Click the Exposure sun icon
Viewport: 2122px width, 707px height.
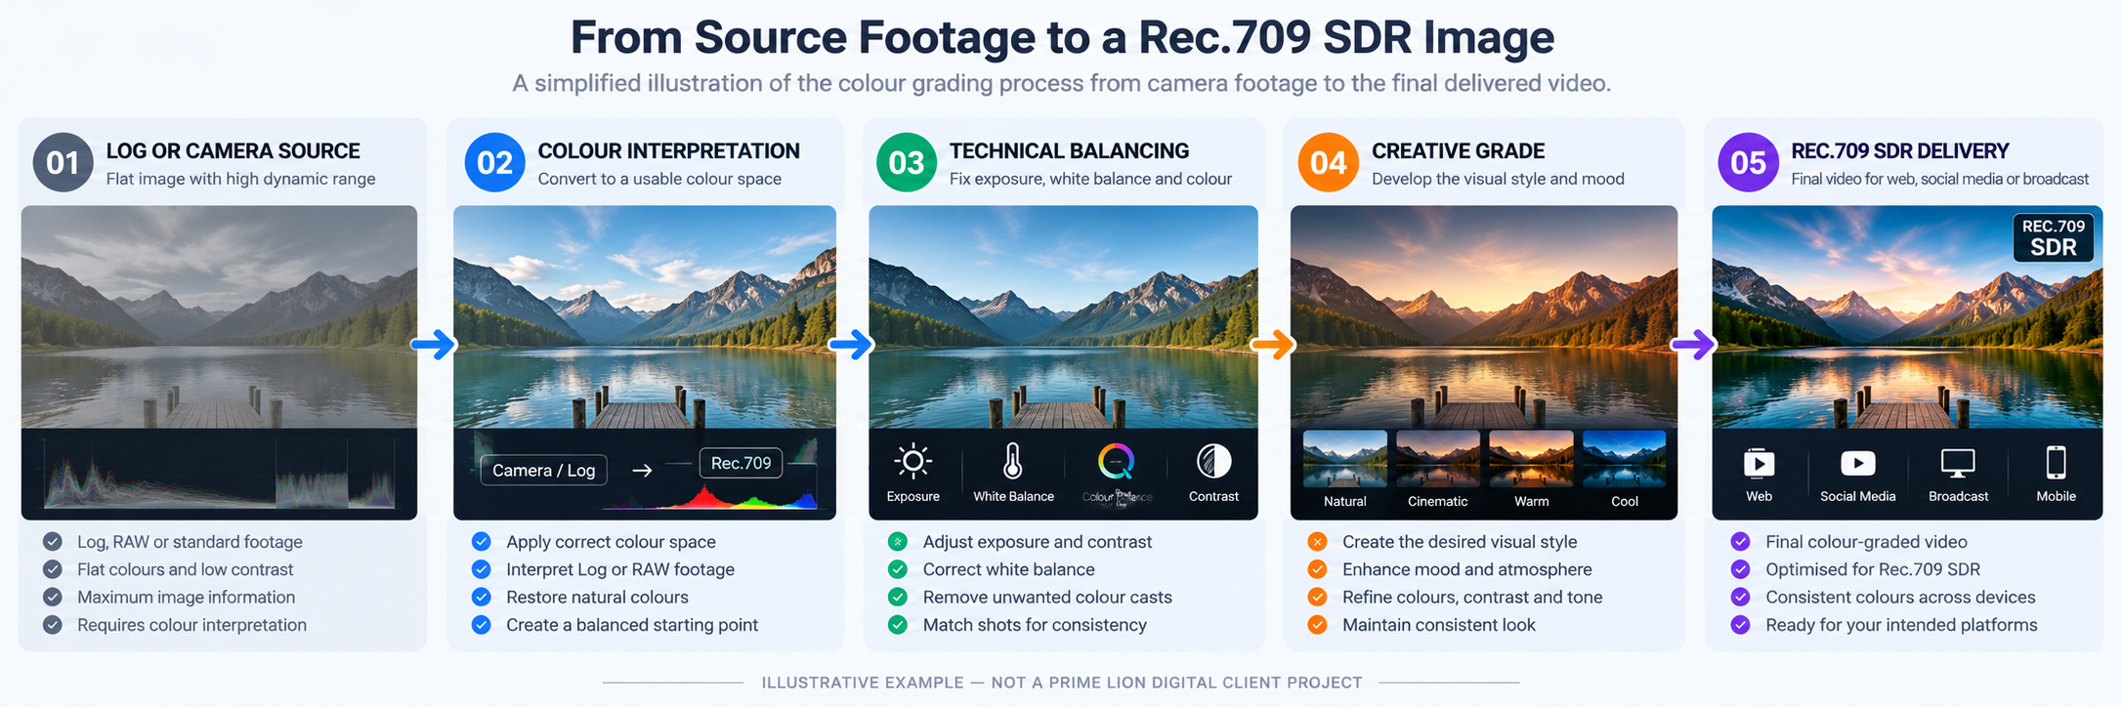[912, 461]
